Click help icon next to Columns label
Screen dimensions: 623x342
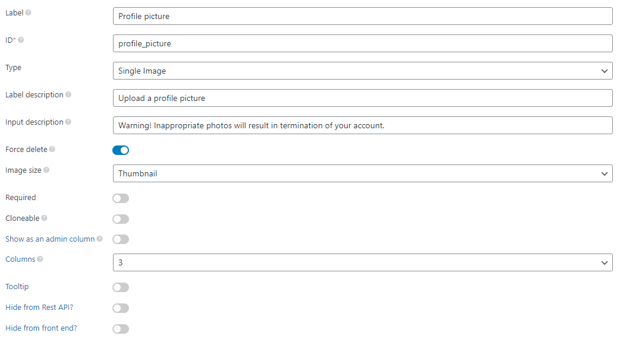(x=40, y=259)
